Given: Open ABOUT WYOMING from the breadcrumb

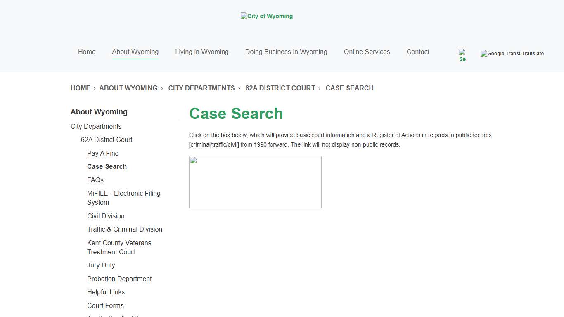Looking at the screenshot, I should click(128, 88).
